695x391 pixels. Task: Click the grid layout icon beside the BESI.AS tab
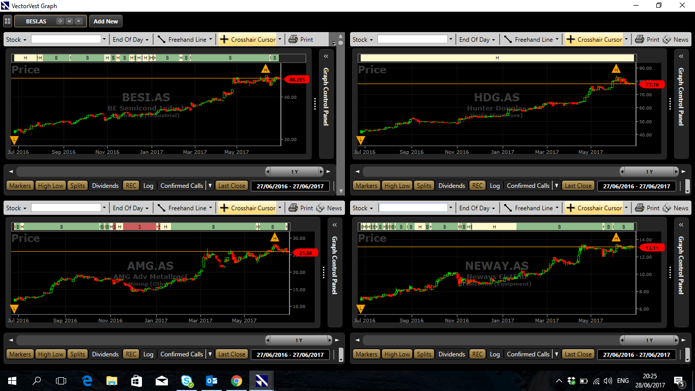8,21
